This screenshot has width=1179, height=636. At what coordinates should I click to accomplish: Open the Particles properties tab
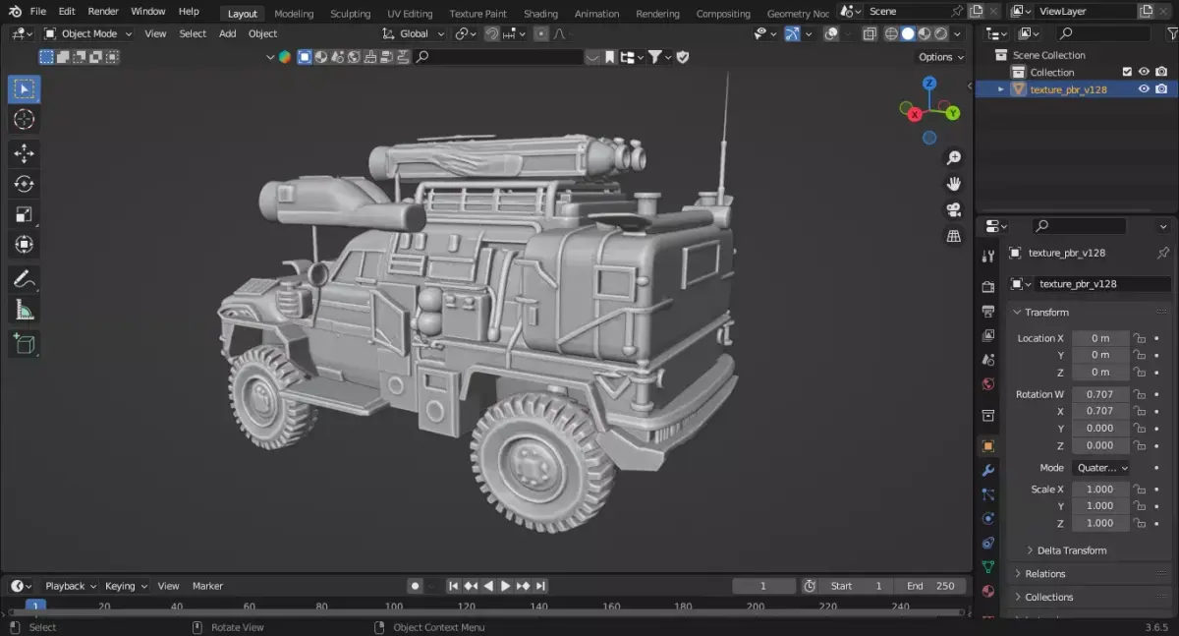[x=988, y=494]
